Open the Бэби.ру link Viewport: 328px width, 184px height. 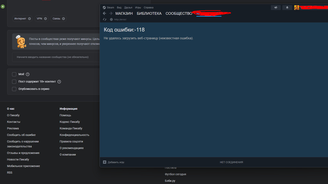(170, 181)
